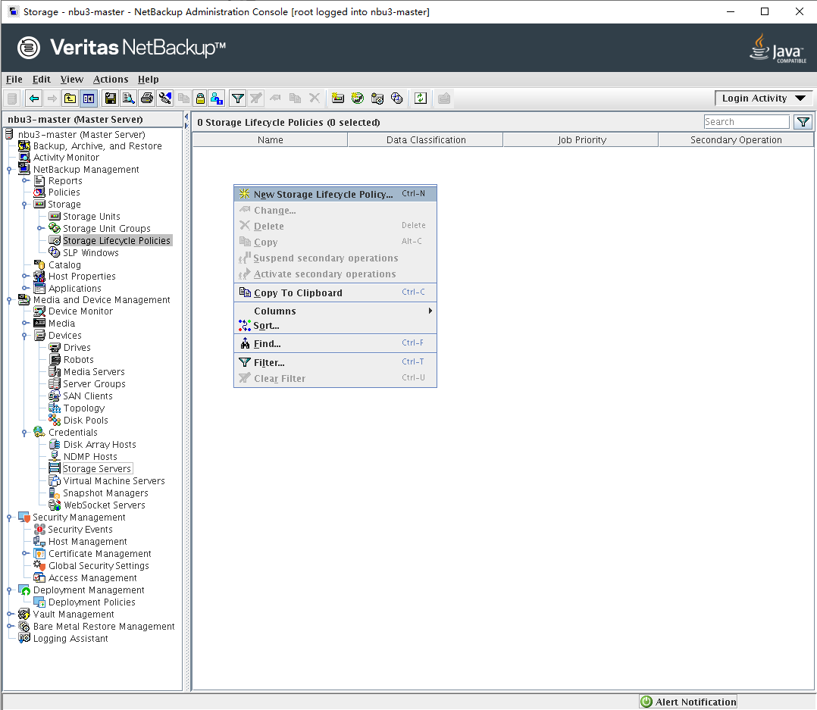Image resolution: width=817 pixels, height=710 pixels.
Task: Click the filter funnel icon in toolbar
Action: tap(238, 99)
